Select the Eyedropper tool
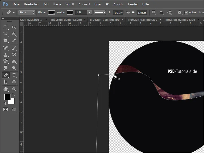Viewport: 204px width, 153px height. (x=14, y=41)
